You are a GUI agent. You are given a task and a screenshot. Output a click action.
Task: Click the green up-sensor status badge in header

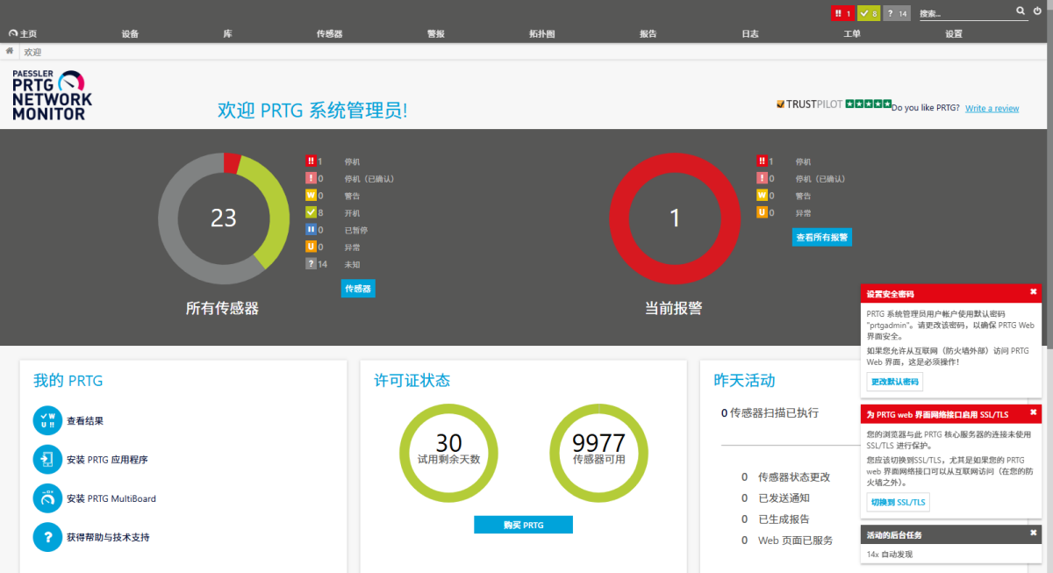869,13
